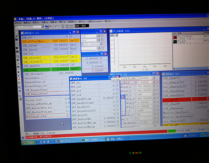Click the Windows Start button

29,142
